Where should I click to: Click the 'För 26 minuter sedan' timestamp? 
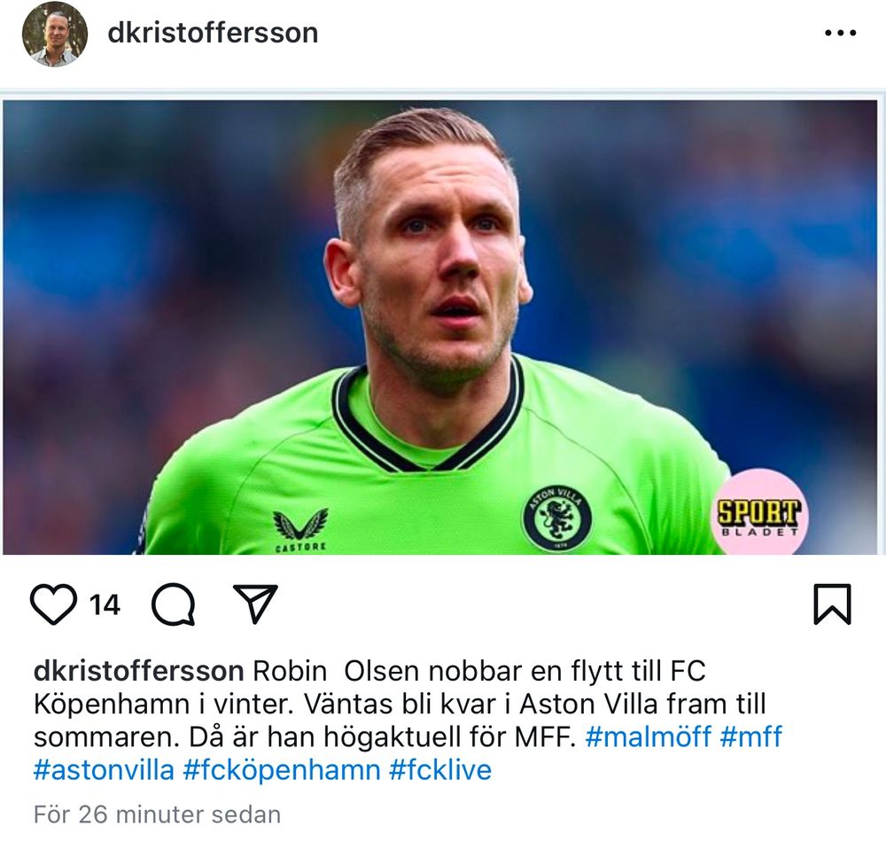pyautogui.click(x=157, y=814)
